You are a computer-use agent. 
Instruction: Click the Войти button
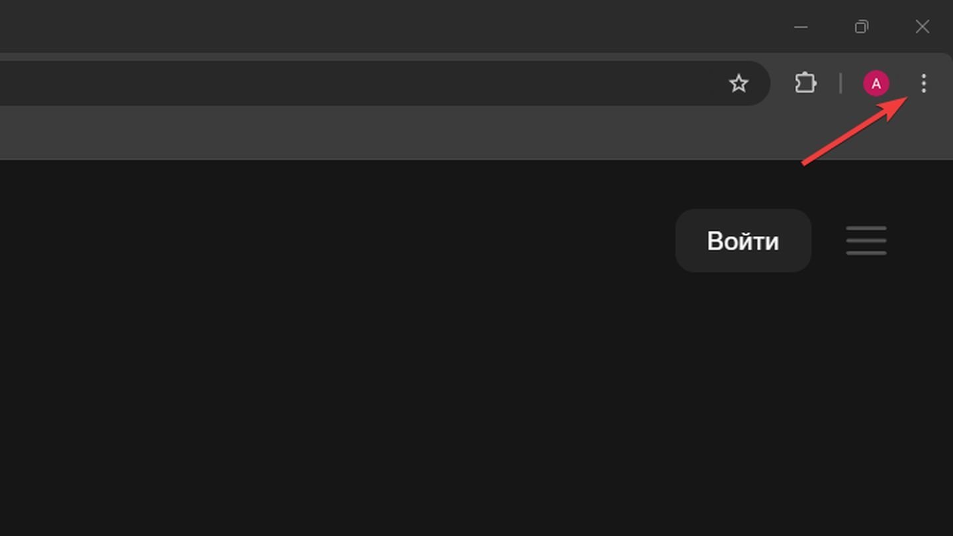tap(743, 241)
